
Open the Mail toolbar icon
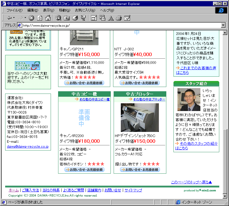coord(102,18)
